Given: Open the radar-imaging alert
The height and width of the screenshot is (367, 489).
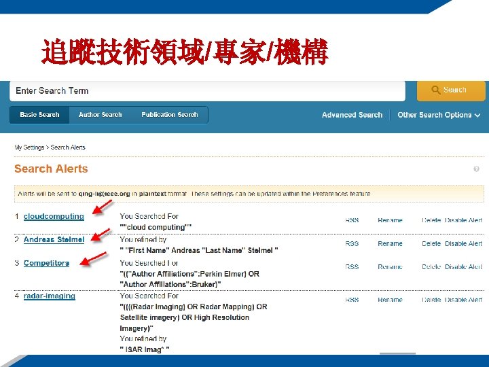Looking at the screenshot, I should point(50,296).
